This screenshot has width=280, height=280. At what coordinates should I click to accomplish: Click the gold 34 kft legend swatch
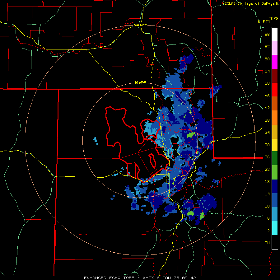275,132
